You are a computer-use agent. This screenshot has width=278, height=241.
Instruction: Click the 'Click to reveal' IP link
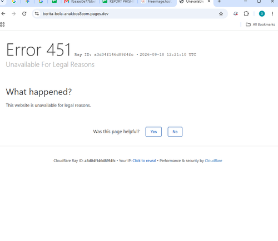point(144,160)
